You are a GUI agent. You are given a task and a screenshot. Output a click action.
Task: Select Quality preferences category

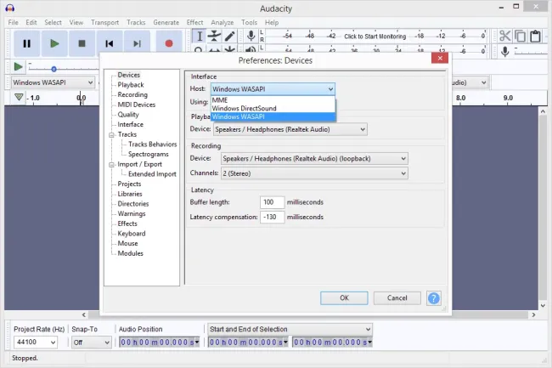[128, 115]
